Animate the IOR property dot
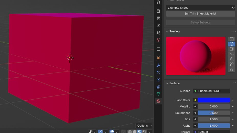 click(x=233, y=119)
